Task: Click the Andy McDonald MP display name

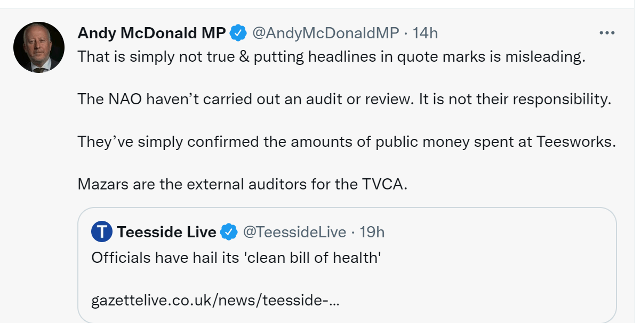Action: pos(152,33)
